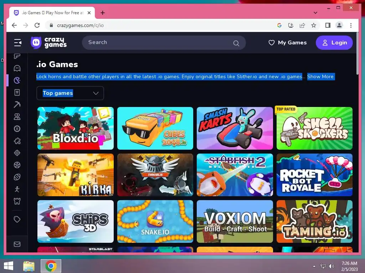The height and width of the screenshot is (273, 365).
Task: Open Snake.io game thumbnail
Action: tap(155, 221)
